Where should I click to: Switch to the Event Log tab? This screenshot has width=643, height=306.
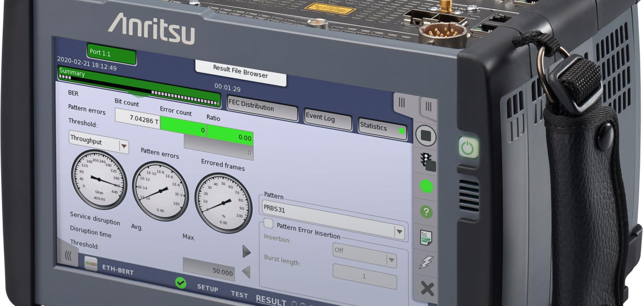pos(328,120)
